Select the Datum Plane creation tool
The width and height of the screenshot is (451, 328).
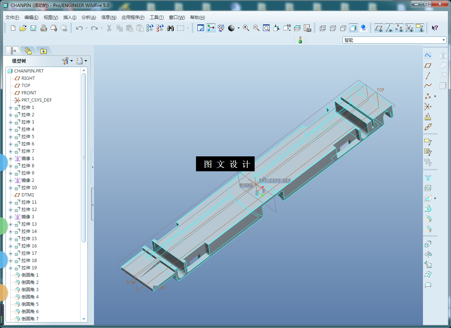(428, 66)
